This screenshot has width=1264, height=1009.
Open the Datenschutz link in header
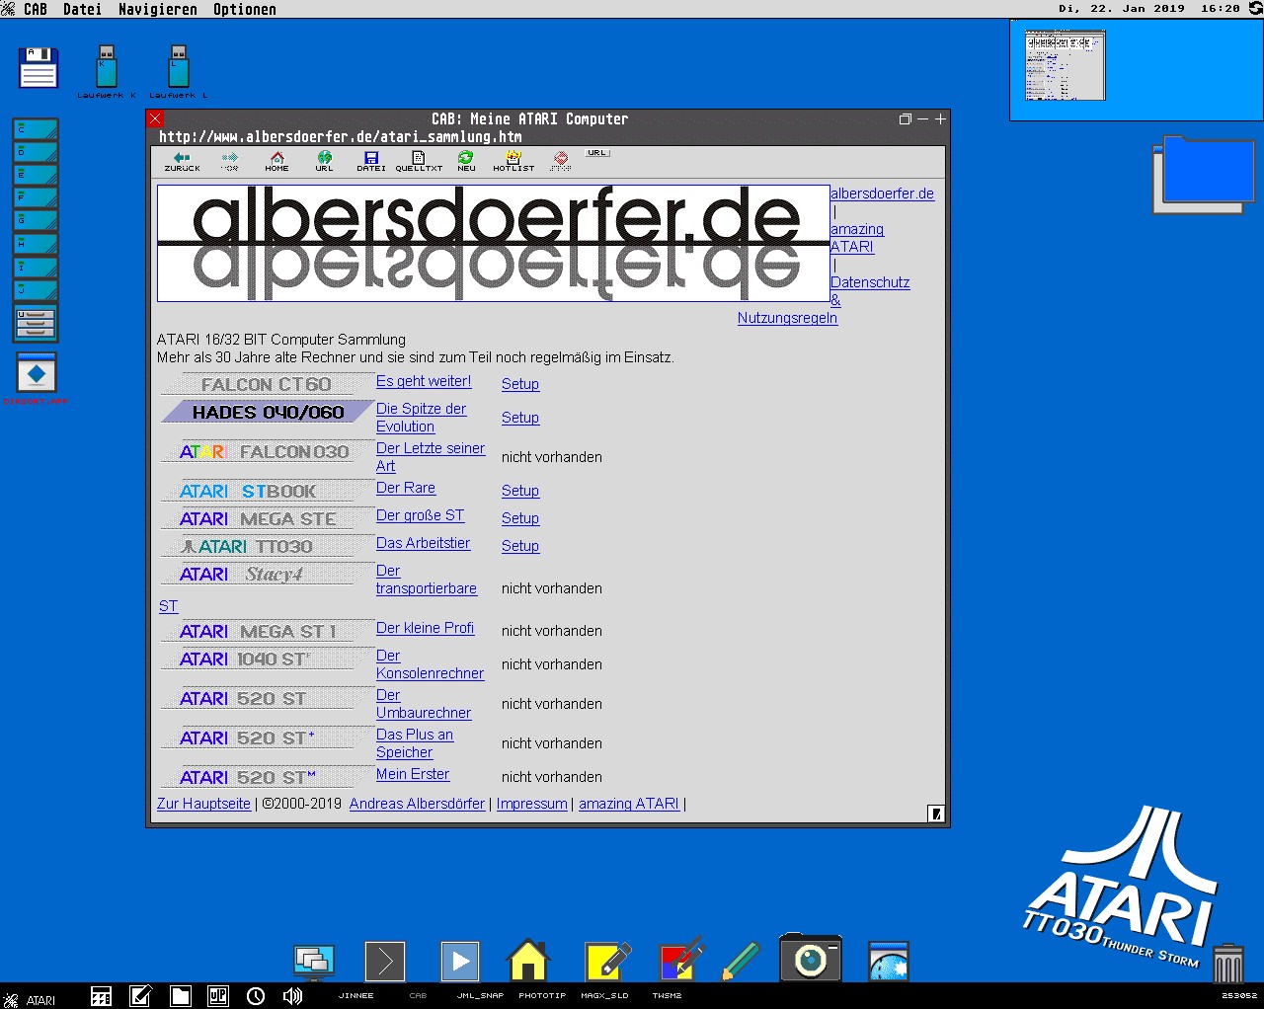tap(870, 282)
